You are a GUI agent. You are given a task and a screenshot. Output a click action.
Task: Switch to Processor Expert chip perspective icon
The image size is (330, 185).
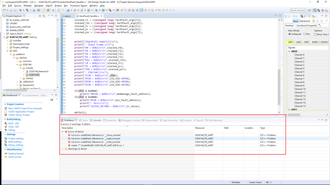tap(319, 10)
